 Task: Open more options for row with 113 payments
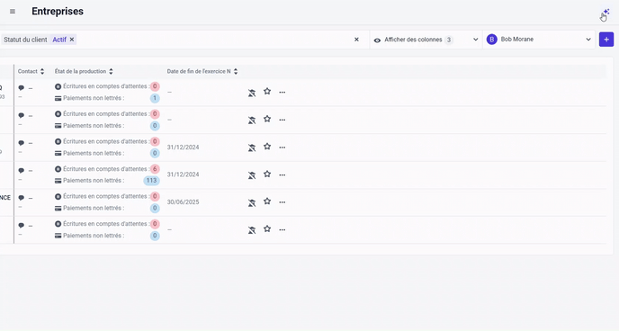(x=283, y=174)
